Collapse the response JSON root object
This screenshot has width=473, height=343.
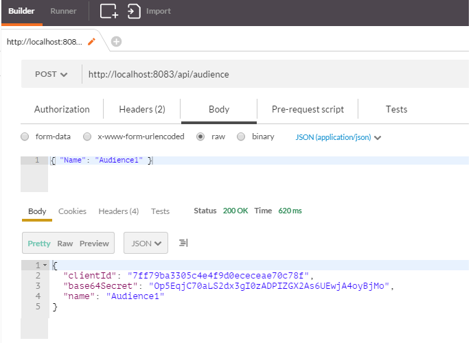pyautogui.click(x=45, y=265)
